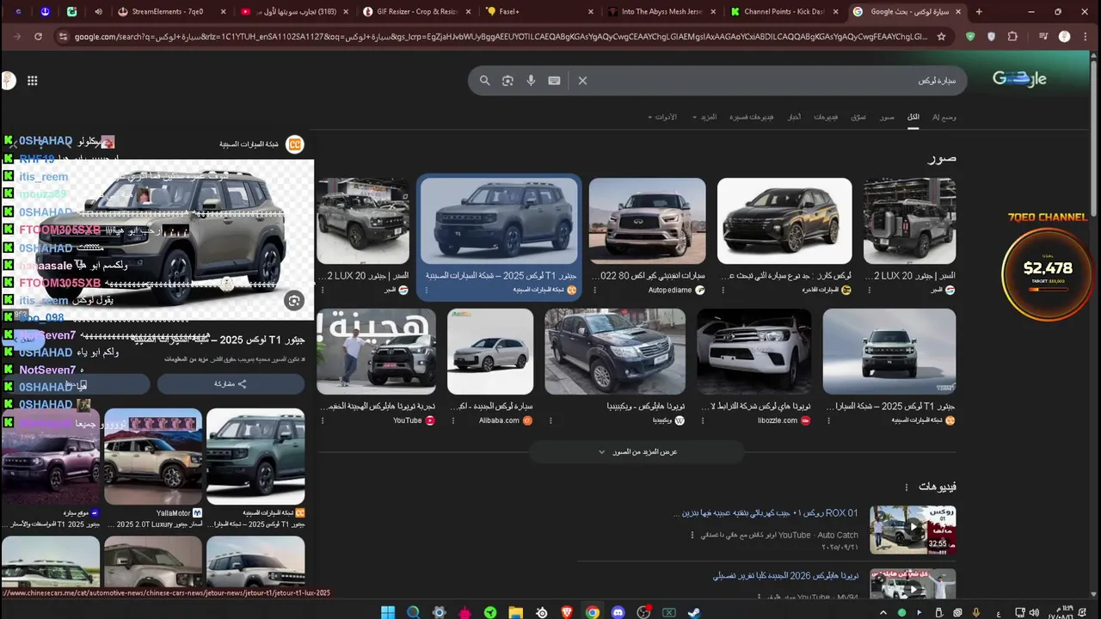Select the تسوّق (Shopping) search filter
Viewport: 1101px width, 619px height.
point(858,117)
